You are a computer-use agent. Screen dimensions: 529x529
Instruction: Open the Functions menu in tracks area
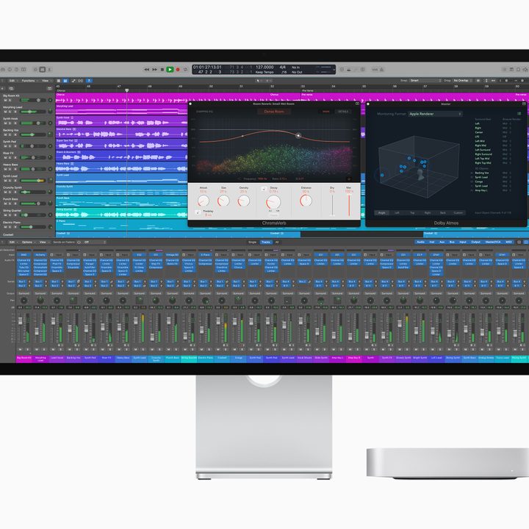[29, 80]
